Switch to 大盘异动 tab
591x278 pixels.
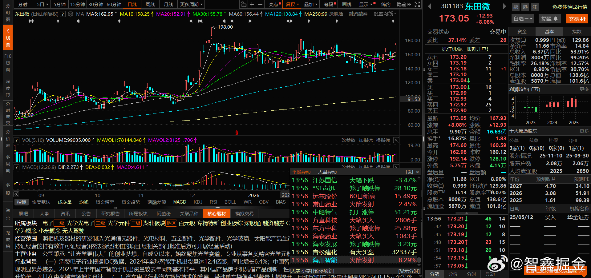point(327,172)
